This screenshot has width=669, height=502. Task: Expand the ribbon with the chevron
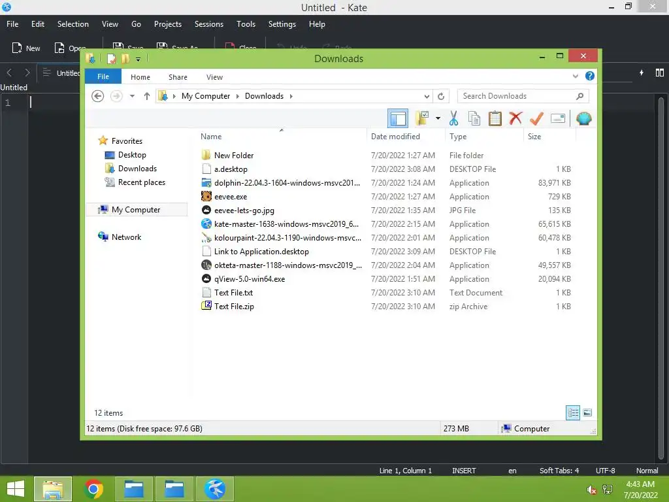[575, 76]
